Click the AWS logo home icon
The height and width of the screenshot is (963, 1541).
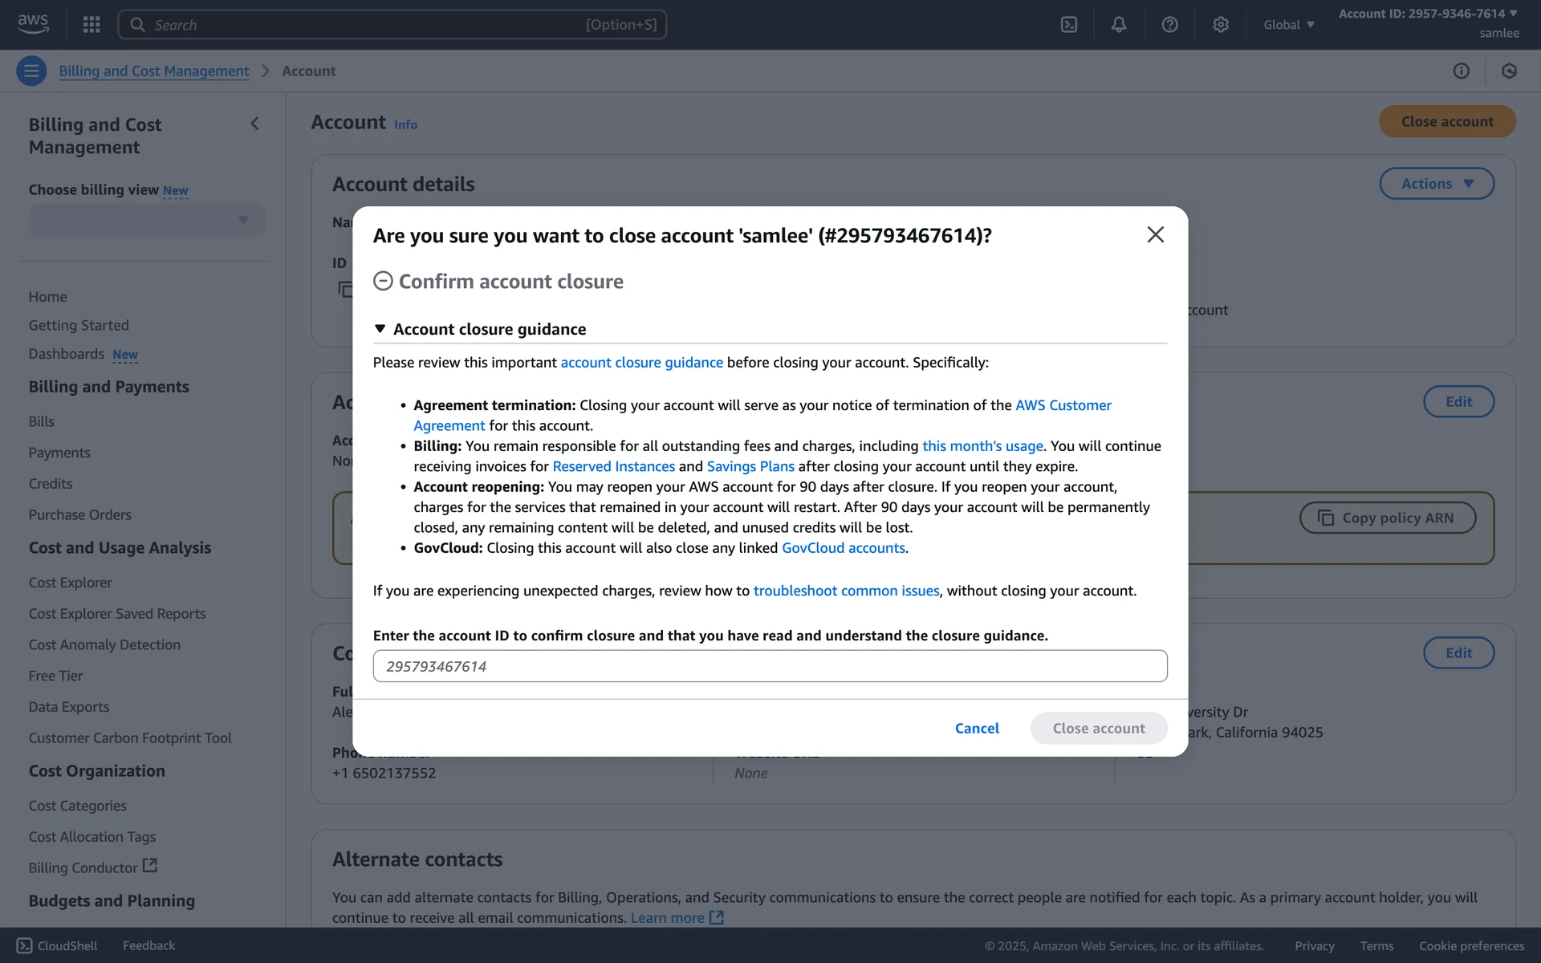33,24
